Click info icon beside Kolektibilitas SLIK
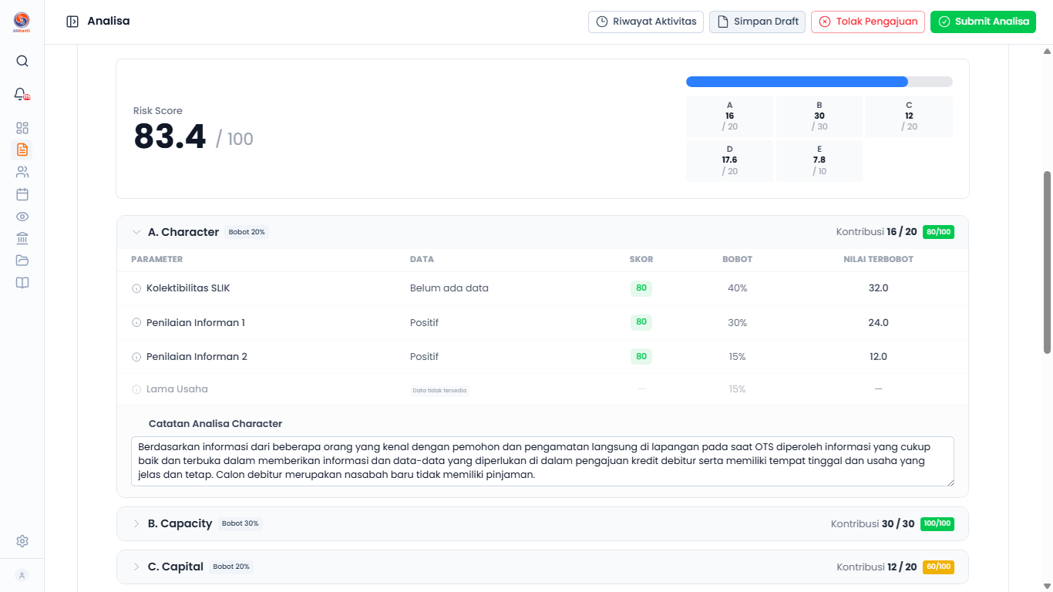The height and width of the screenshot is (592, 1053). pyautogui.click(x=136, y=288)
